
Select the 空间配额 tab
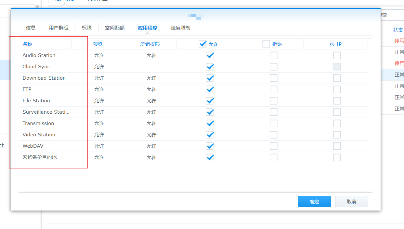[115, 28]
